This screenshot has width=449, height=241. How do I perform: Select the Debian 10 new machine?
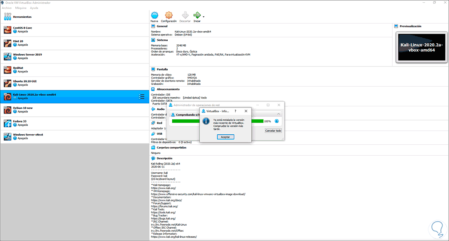[x=75, y=110]
